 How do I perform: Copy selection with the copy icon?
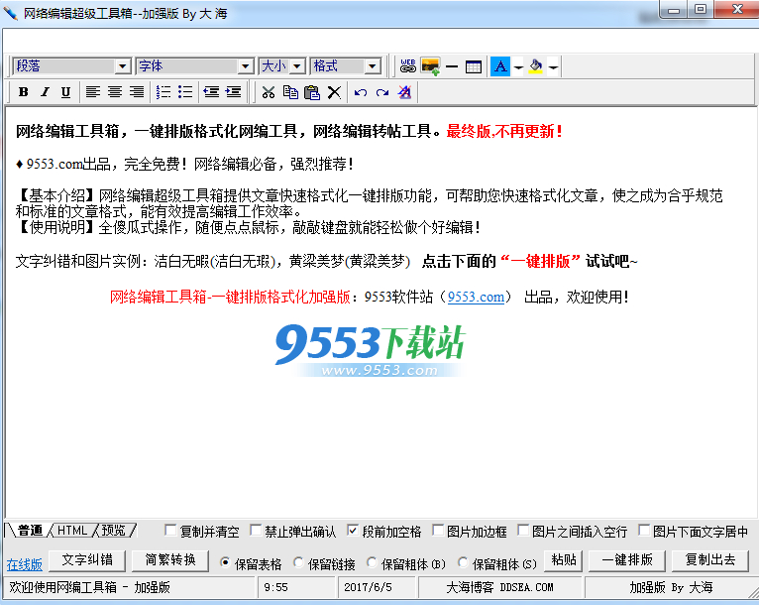(x=290, y=92)
